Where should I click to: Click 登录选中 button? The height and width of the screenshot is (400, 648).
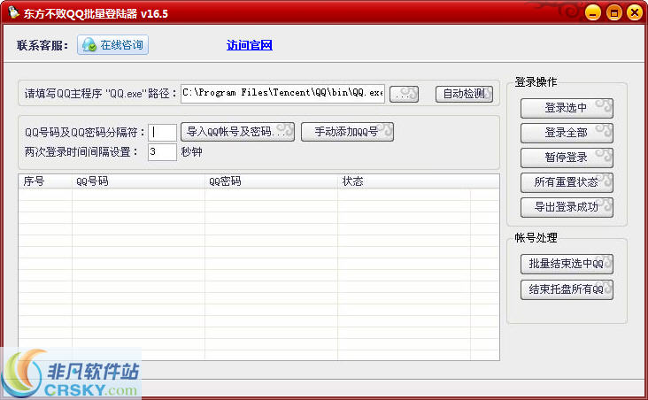click(567, 108)
